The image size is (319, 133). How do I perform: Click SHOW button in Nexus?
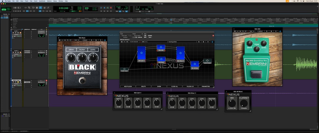tap(159, 87)
